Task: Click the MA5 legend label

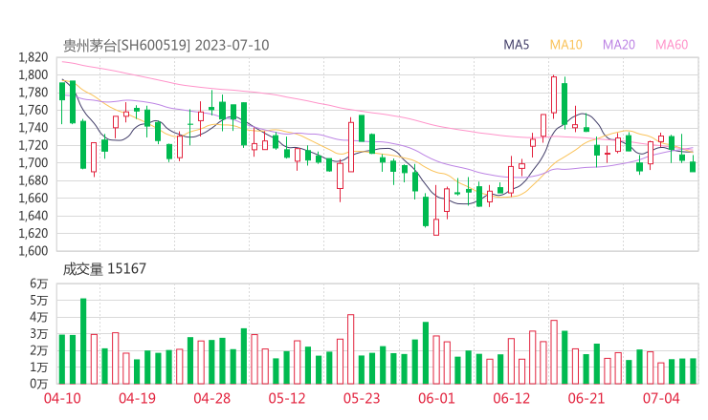Action: 516,45
